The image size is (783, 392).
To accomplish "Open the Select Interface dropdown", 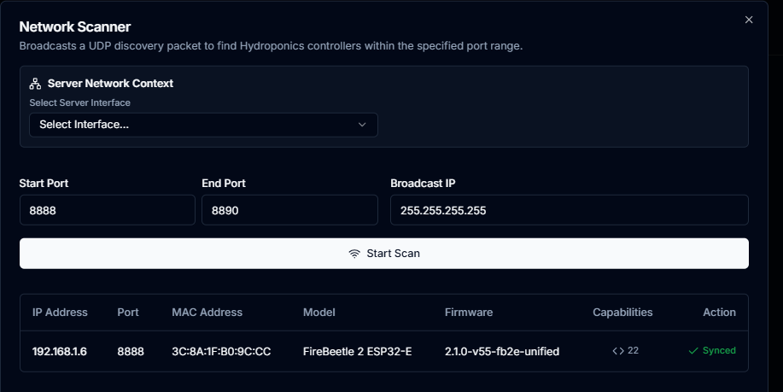I will click(203, 125).
